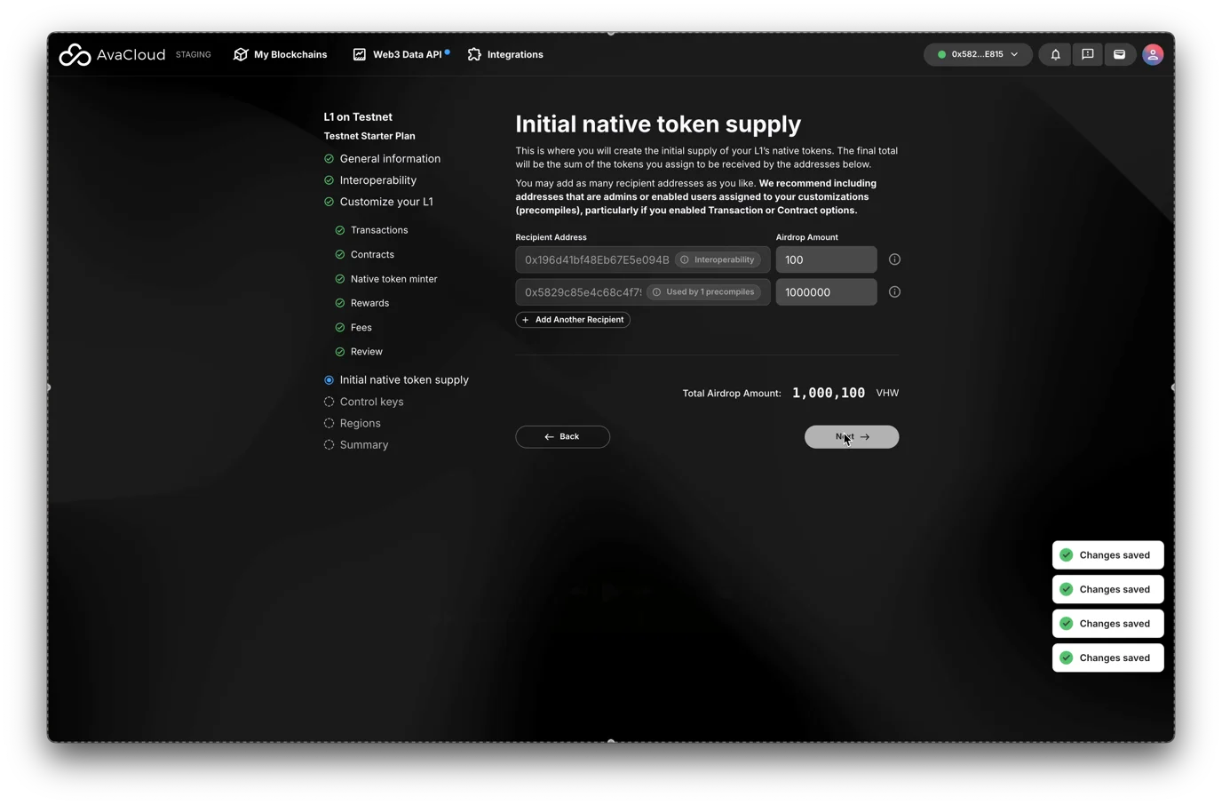Go to Regions step
This screenshot has height=805, width=1222.
[x=360, y=423]
